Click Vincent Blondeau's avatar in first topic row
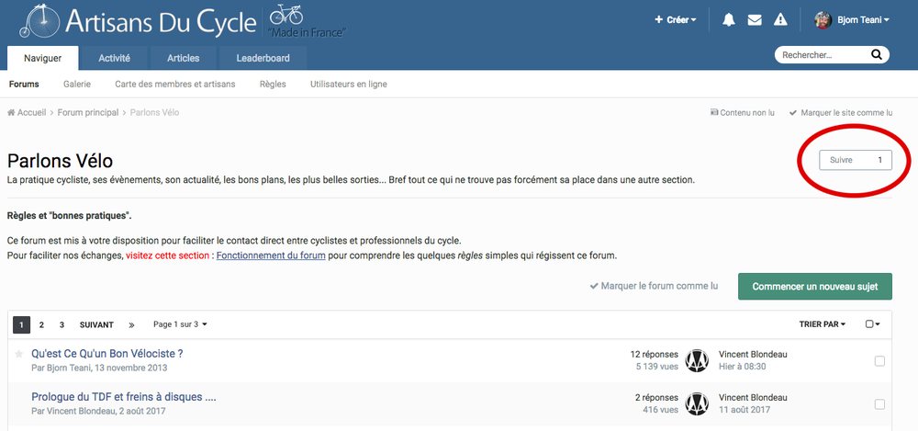 coord(698,360)
